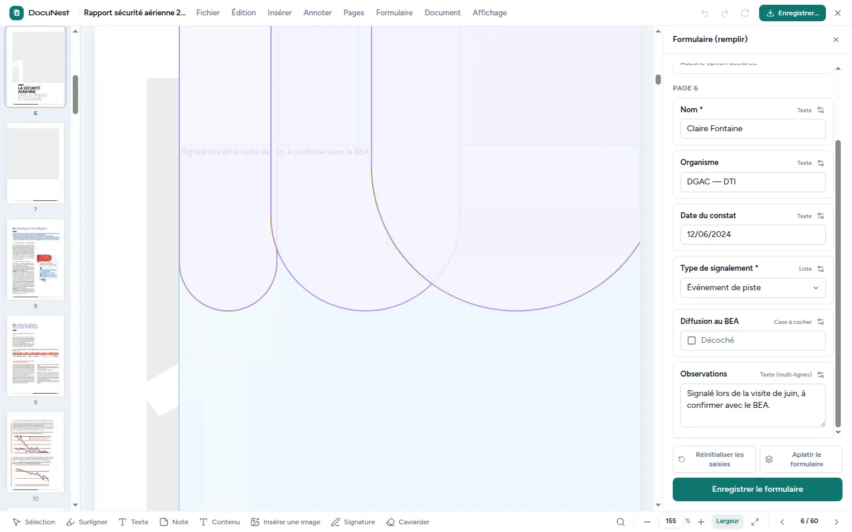The width and height of the screenshot is (852, 532).
Task: Activate the Caviarder redaction tool
Action: pos(408,522)
